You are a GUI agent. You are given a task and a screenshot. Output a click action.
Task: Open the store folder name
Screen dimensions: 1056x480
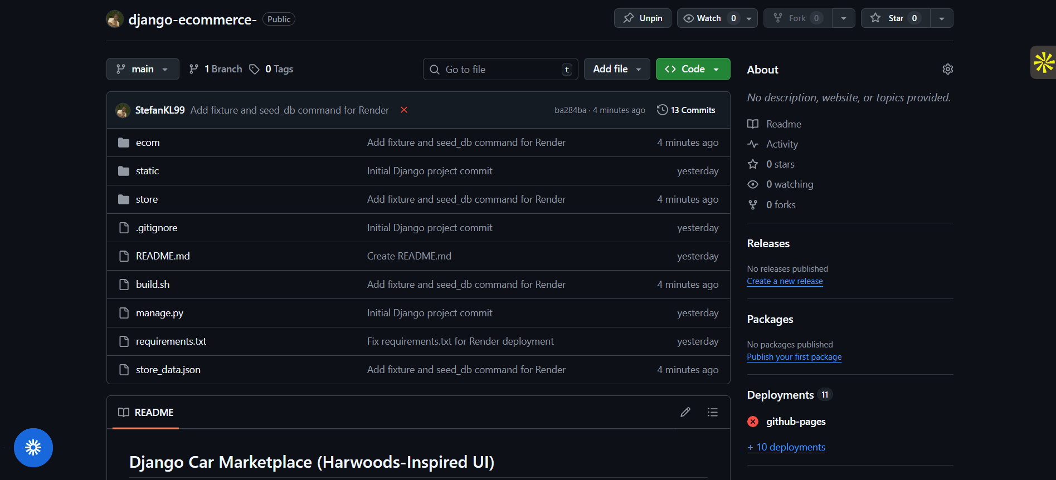147,199
